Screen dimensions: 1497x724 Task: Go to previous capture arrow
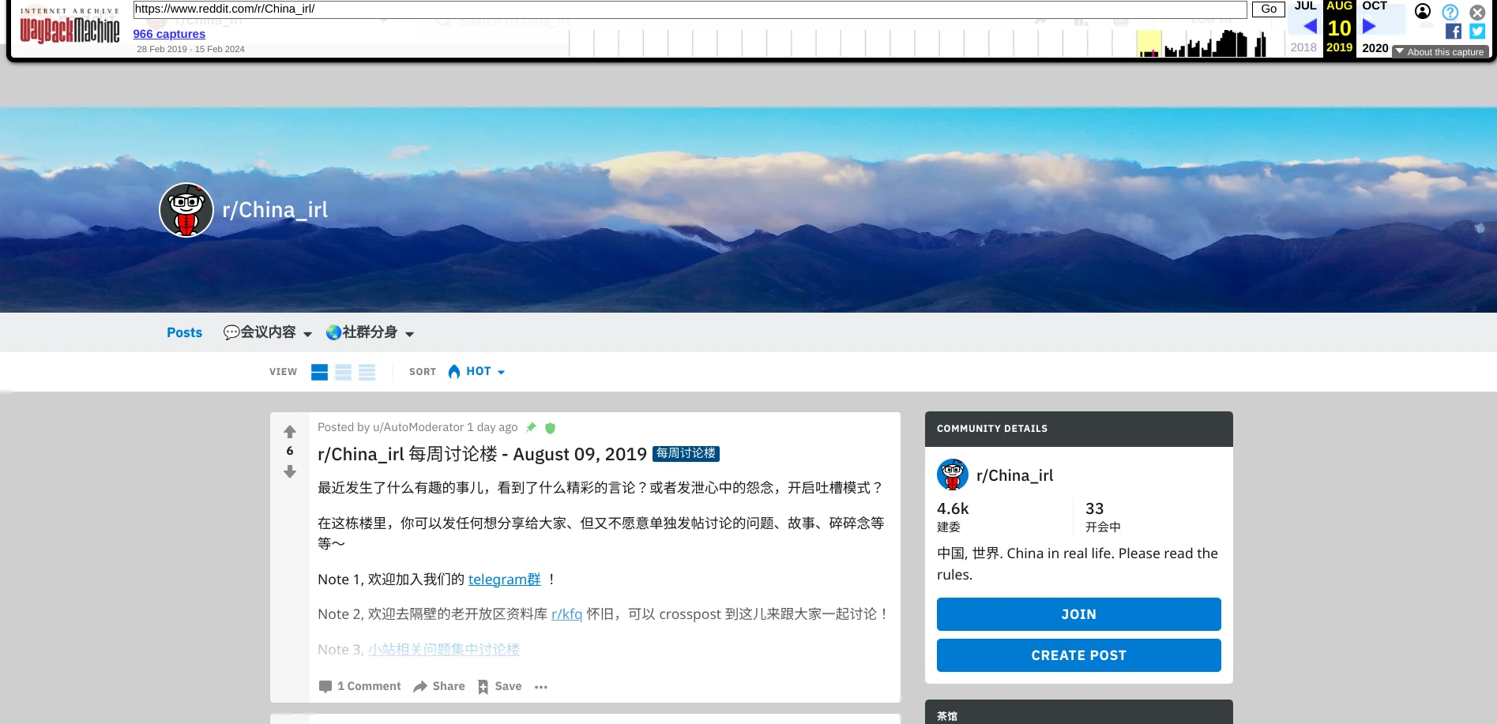pos(1309,26)
